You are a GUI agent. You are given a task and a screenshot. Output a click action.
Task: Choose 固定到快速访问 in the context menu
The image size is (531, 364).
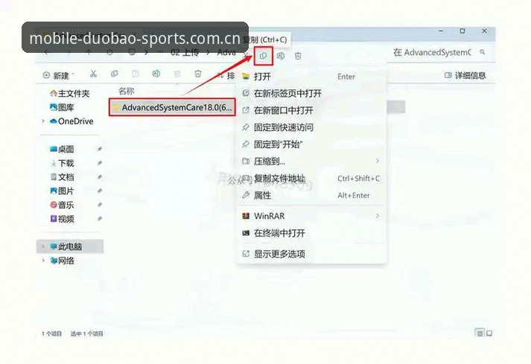pos(311,127)
